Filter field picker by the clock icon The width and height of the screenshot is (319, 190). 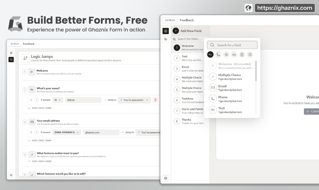pyautogui.click(x=250, y=54)
